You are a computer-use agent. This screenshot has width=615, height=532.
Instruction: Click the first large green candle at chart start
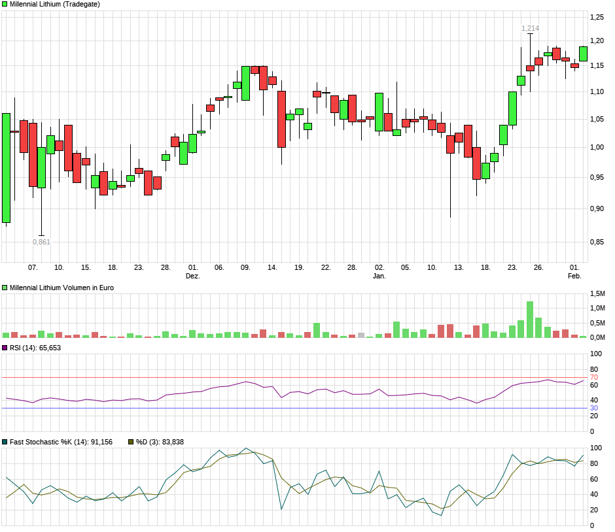point(6,168)
